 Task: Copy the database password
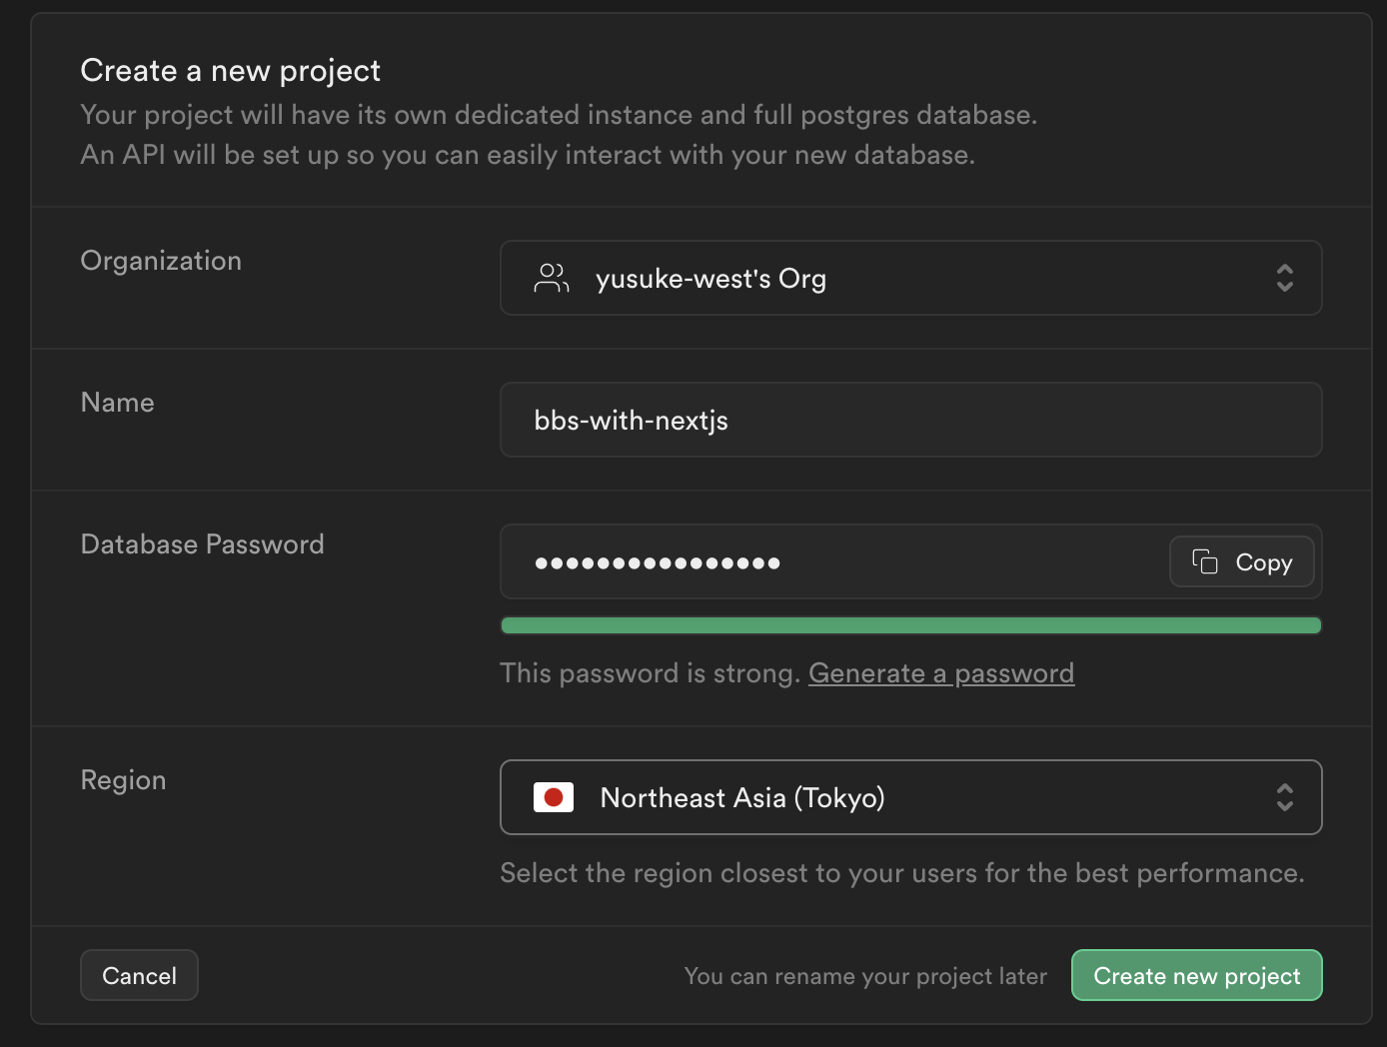coord(1242,562)
